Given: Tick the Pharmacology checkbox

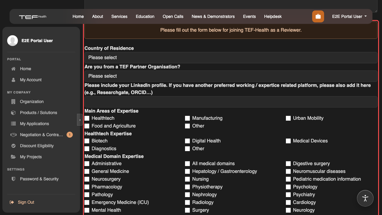Looking at the screenshot, I should [x=87, y=187].
